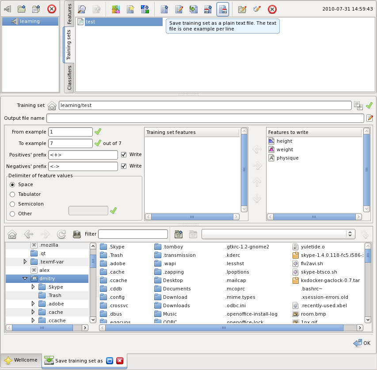Screen dimensions: 377x370
Task: Select the Space delimiter option
Action: click(12, 185)
